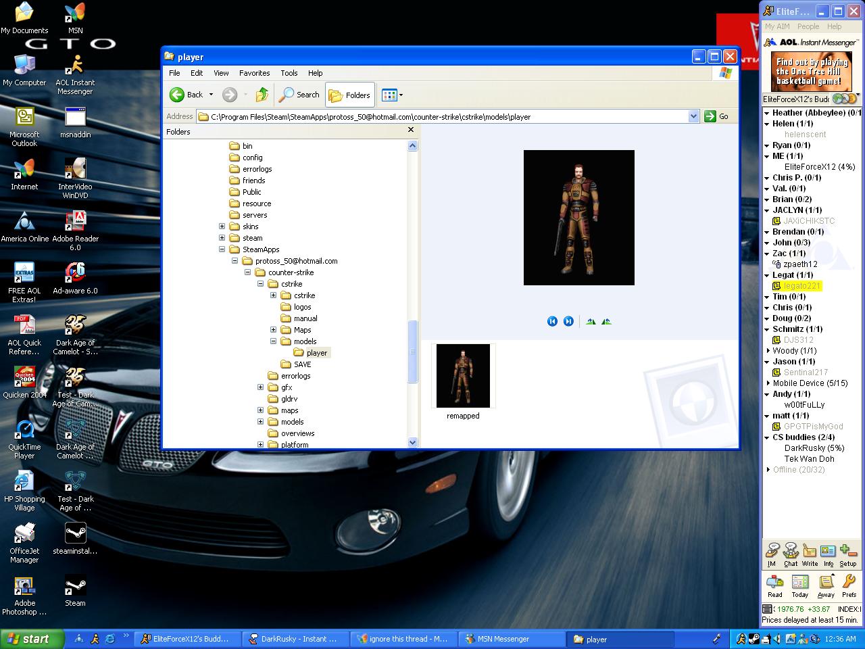Select the logos folder in tree
The width and height of the screenshot is (865, 649).
(x=302, y=307)
